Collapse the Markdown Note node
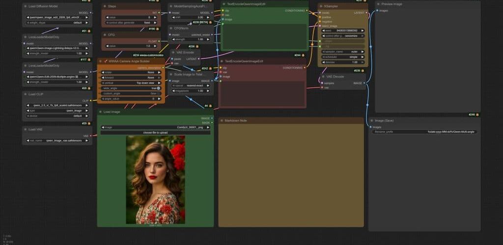This screenshot has width=503, height=245. pyautogui.click(x=222, y=120)
